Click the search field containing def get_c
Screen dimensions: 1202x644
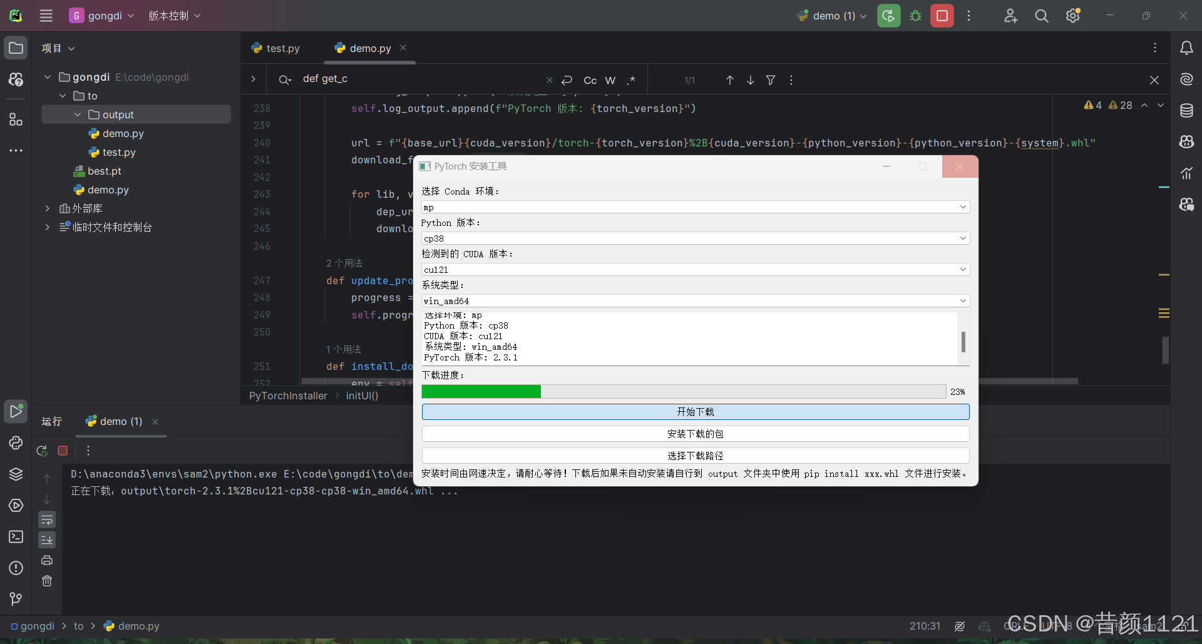pos(423,79)
